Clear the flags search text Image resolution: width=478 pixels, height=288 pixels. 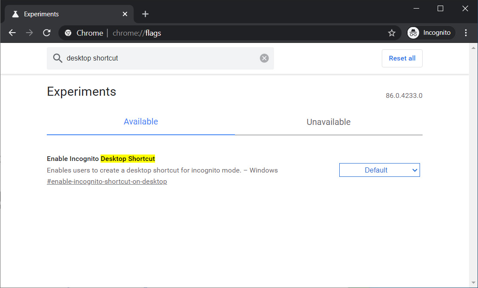click(264, 58)
